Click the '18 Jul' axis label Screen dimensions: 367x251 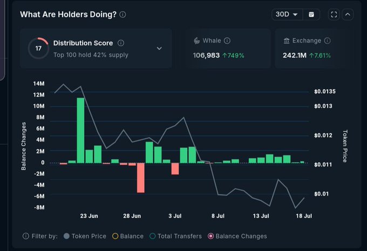coord(304,216)
